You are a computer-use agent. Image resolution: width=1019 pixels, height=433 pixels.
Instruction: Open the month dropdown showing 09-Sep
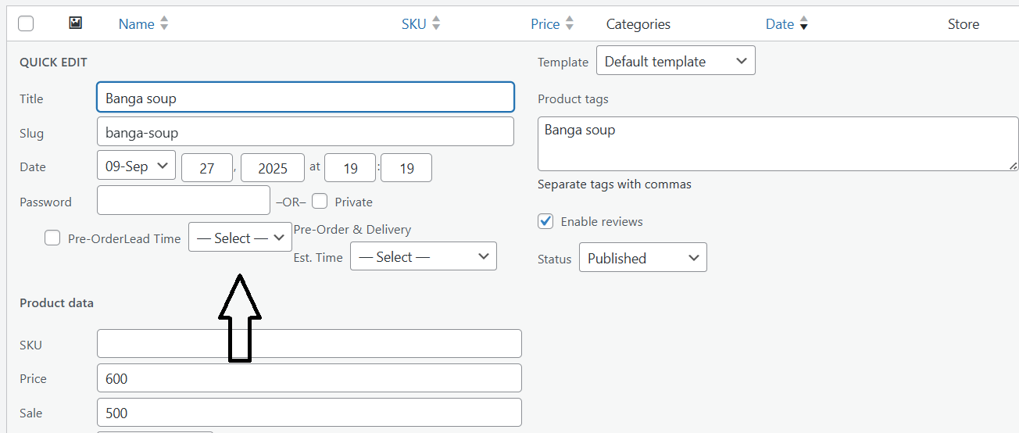click(x=136, y=166)
